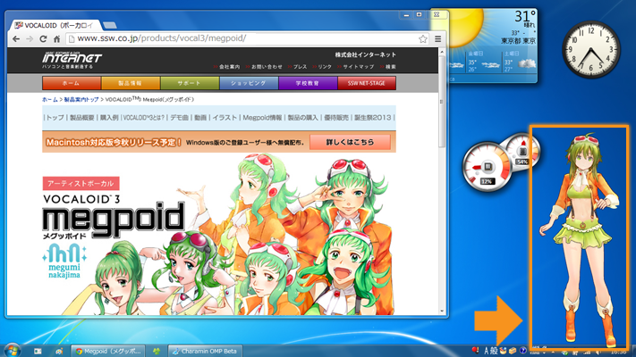The image size is (636, 357).
Task: Click the megpoid product logo
Action: click(114, 219)
